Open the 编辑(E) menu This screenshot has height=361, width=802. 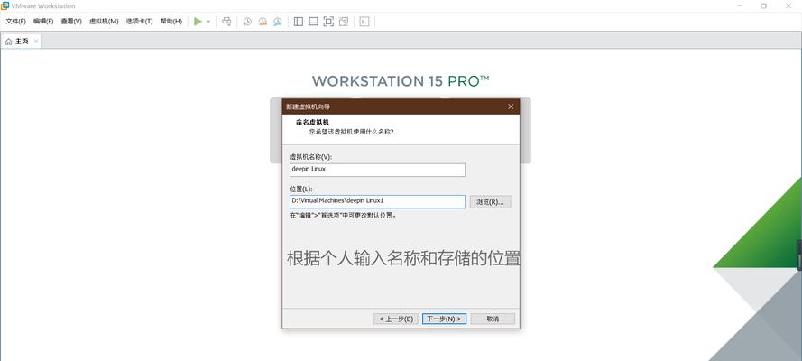click(43, 22)
